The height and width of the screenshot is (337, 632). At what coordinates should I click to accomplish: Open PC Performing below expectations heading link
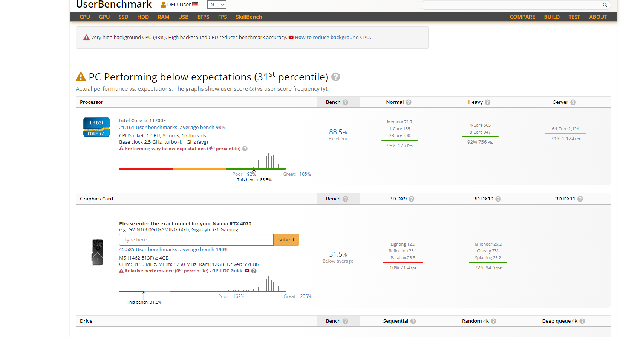coord(208,77)
